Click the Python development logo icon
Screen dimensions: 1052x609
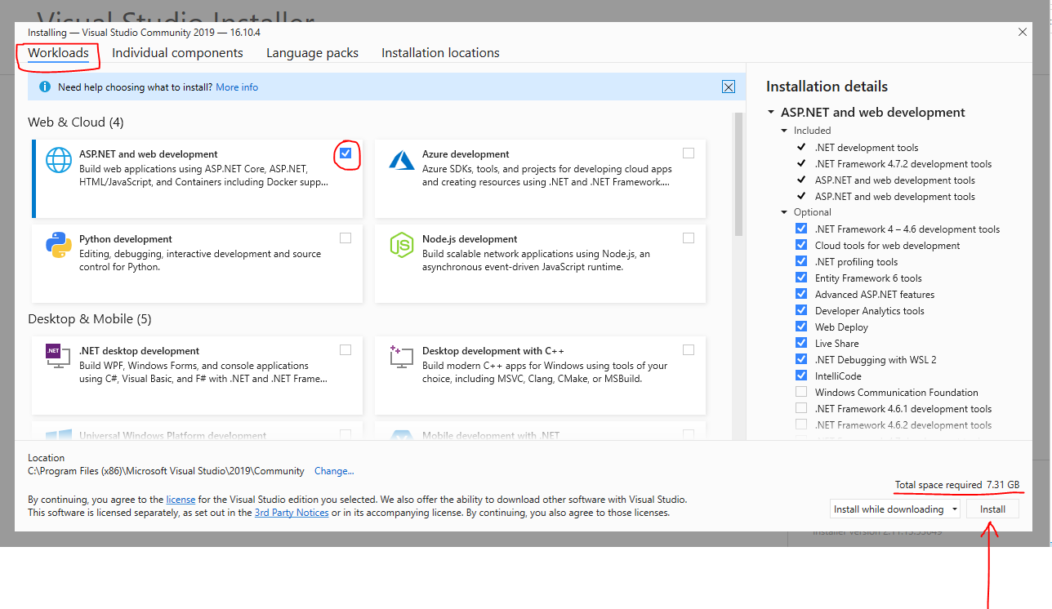point(59,245)
